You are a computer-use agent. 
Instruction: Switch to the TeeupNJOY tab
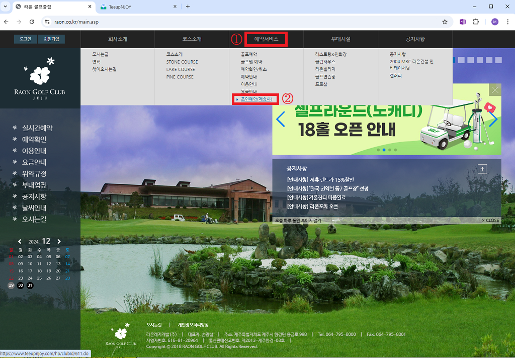pos(139,7)
